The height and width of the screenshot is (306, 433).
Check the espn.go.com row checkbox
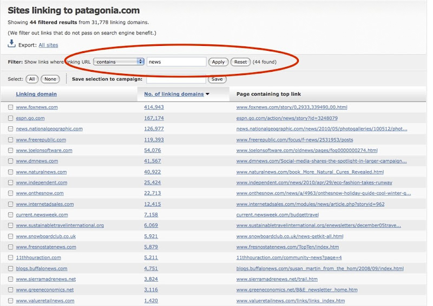click(x=10, y=118)
